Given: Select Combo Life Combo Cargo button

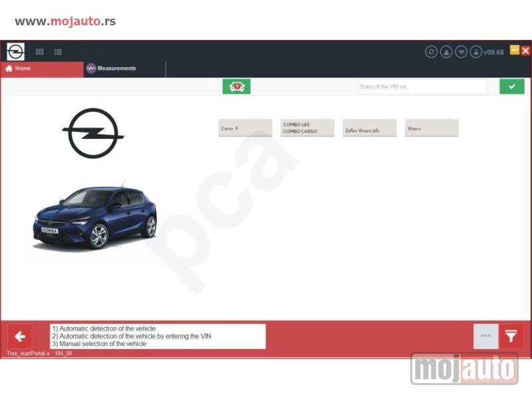Looking at the screenshot, I should [x=307, y=128].
